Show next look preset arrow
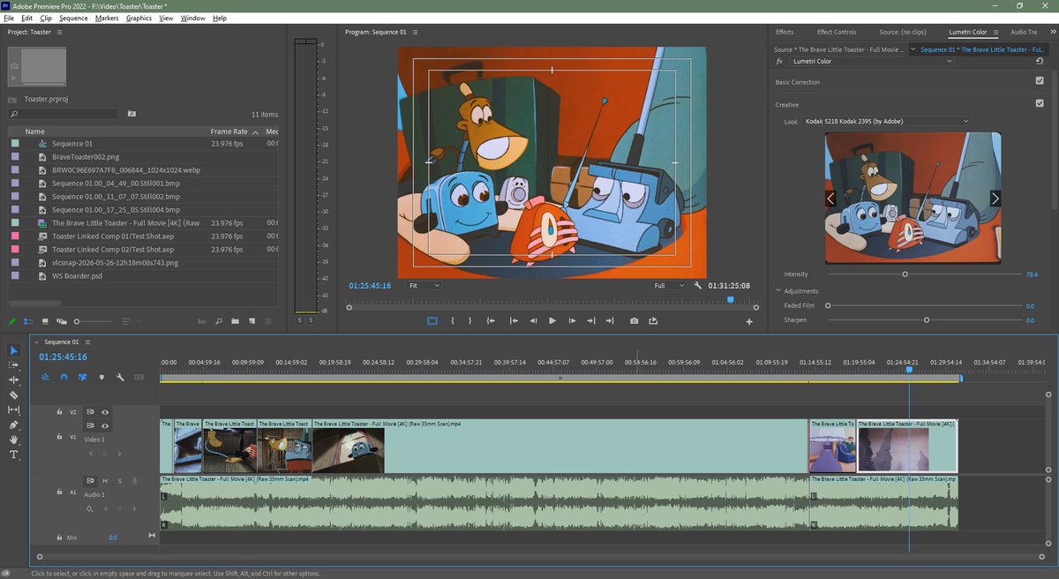The image size is (1059, 579). 995,199
